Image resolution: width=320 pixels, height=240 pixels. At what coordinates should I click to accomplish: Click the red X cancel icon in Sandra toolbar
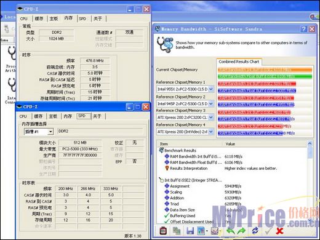click(279, 231)
